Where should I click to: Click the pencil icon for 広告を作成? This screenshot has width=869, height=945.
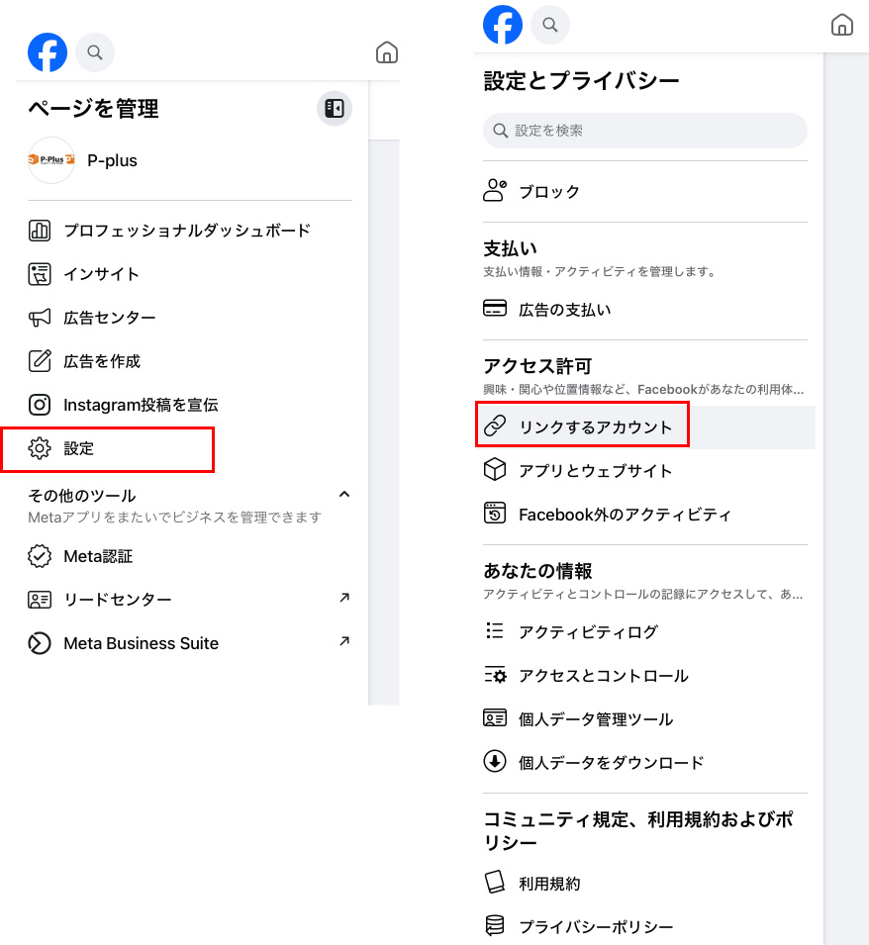(x=40, y=361)
